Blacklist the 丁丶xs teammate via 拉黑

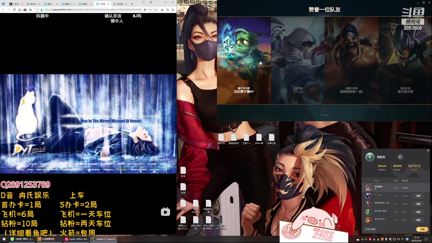pyautogui.click(x=418, y=196)
